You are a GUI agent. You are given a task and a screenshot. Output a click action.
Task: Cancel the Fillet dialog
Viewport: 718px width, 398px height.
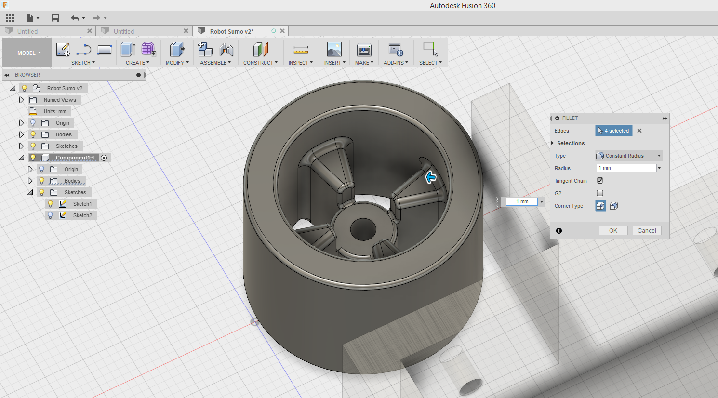647,230
